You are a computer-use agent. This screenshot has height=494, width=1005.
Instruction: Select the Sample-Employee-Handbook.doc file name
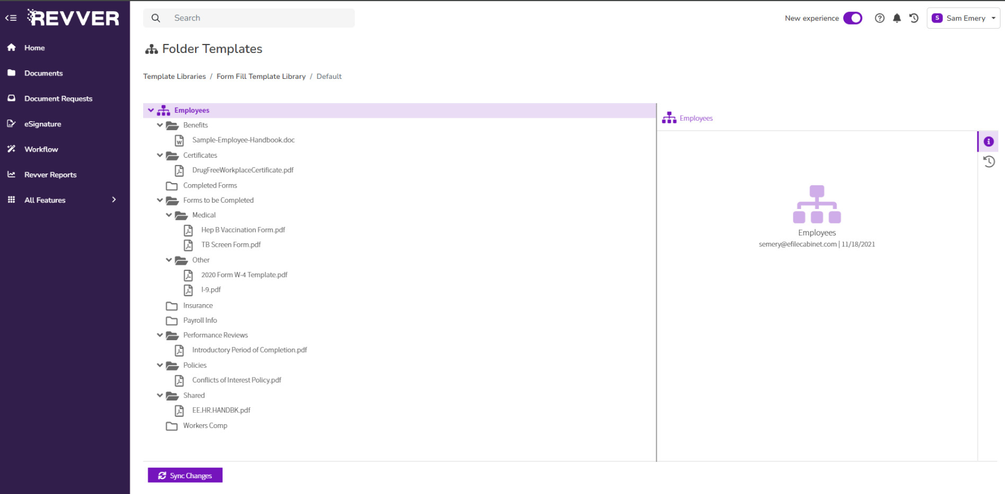pyautogui.click(x=243, y=140)
